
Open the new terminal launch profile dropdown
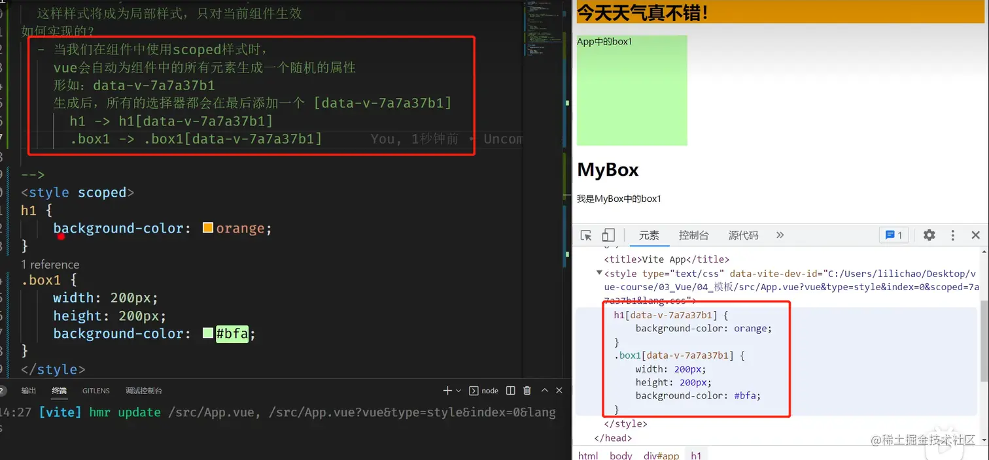tap(459, 391)
